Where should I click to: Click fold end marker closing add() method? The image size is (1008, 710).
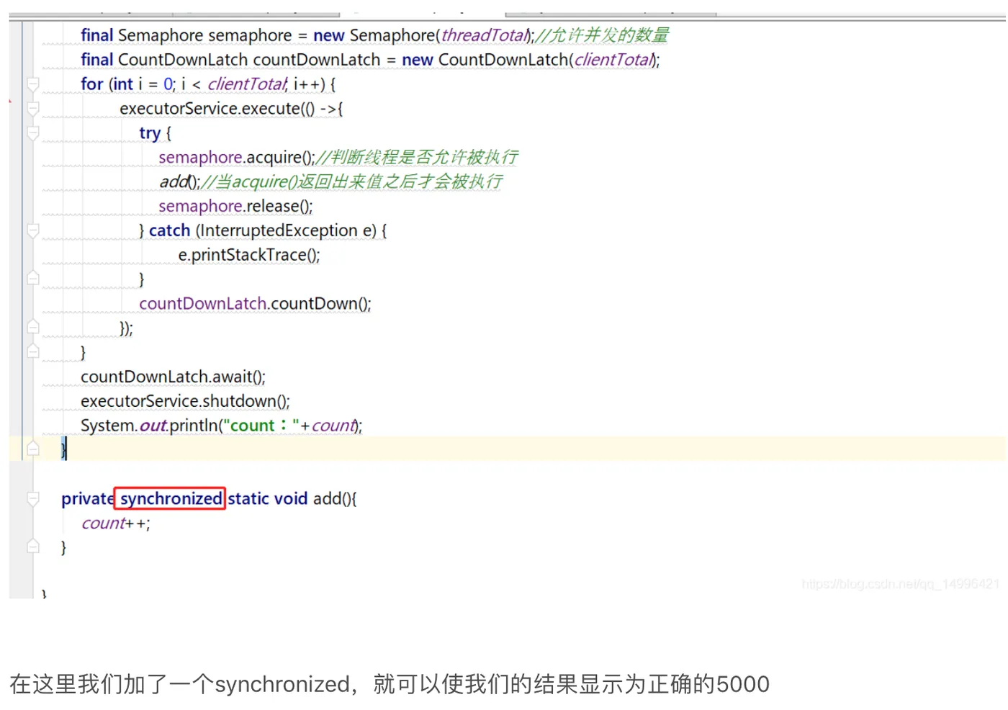tap(33, 547)
